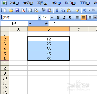Select column B header
Image resolution: width=97 pixels, height=94 pixels.
point(49,29)
